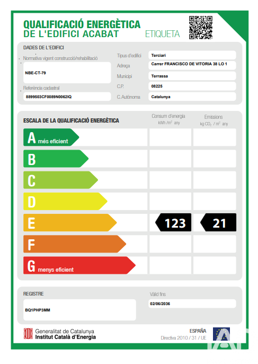The image size is (258, 364).
Task: Select the dark green A rating arrow
Action: tap(51, 137)
